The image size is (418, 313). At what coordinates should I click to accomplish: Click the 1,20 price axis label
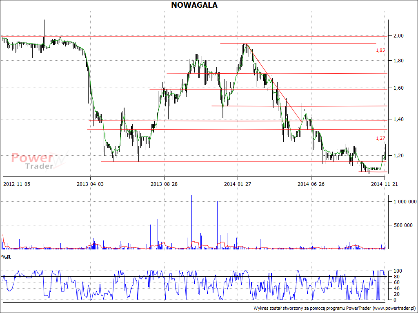[398, 155]
